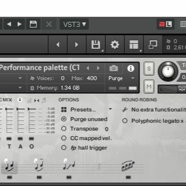Open the Presets... dropdown under Options
The height and width of the screenshot is (186, 186).
91,109
